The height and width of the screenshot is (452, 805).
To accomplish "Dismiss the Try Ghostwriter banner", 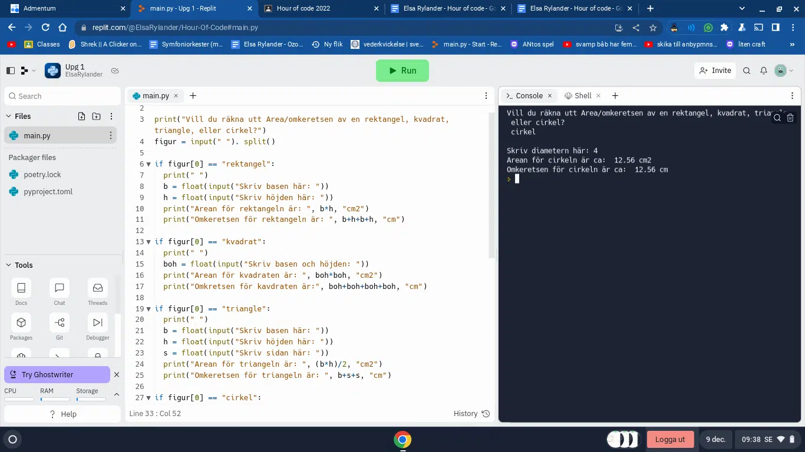I will pyautogui.click(x=116, y=375).
